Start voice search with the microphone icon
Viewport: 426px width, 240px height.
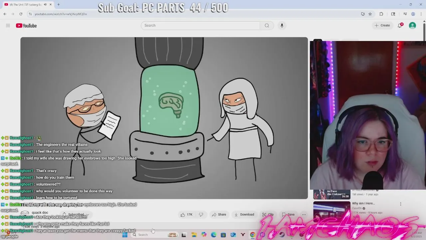coord(282,25)
